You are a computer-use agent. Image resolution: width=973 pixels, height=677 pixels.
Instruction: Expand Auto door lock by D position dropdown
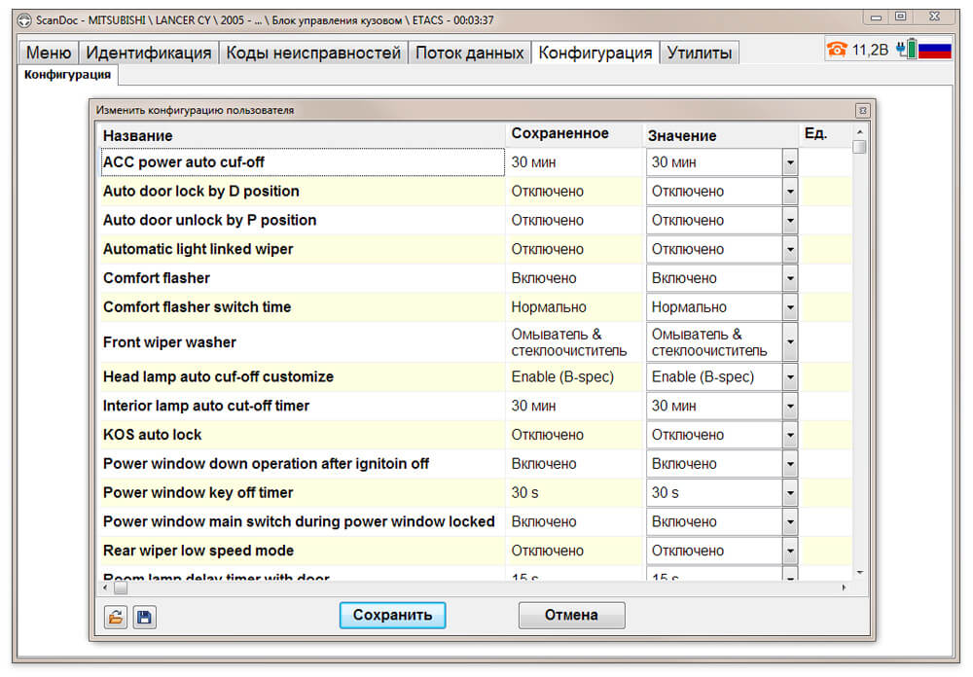coord(790,192)
